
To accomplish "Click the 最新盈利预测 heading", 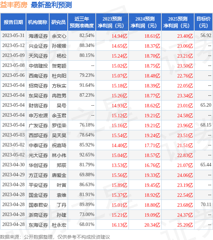I will click(51, 5).
